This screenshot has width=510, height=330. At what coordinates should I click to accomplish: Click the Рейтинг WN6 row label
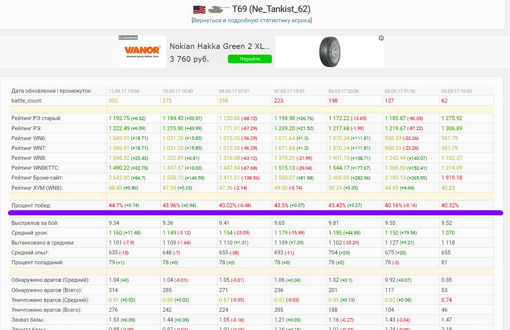pos(29,138)
